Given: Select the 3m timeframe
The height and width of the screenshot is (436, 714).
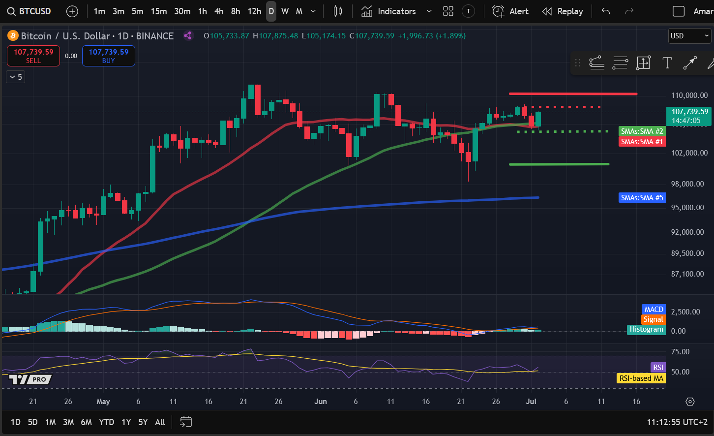Looking at the screenshot, I should [x=119, y=11].
